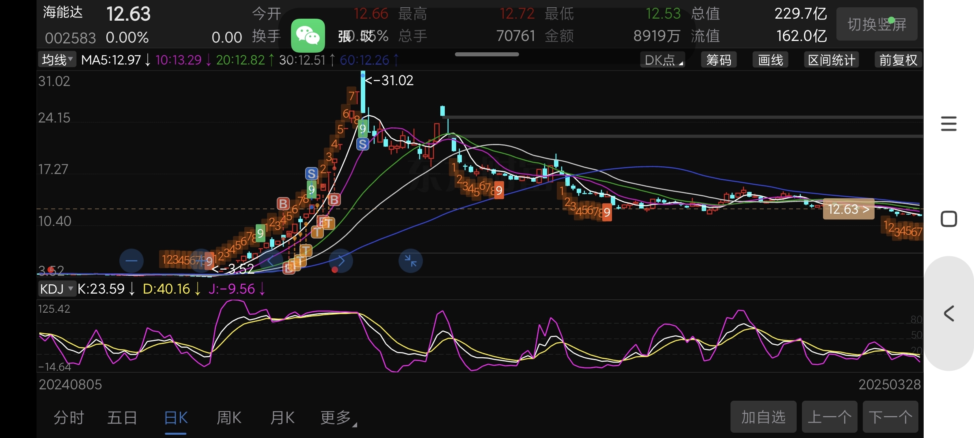Open 区间统计 range statistics

point(832,60)
